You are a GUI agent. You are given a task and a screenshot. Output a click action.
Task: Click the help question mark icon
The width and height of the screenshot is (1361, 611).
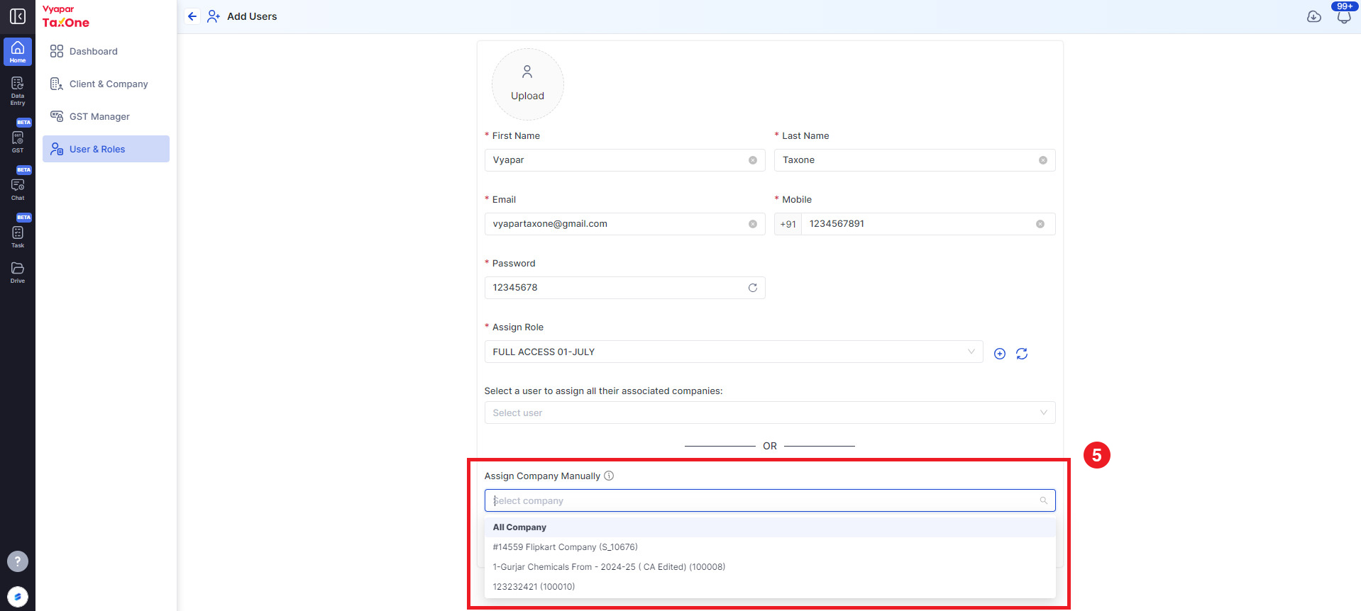point(18,561)
